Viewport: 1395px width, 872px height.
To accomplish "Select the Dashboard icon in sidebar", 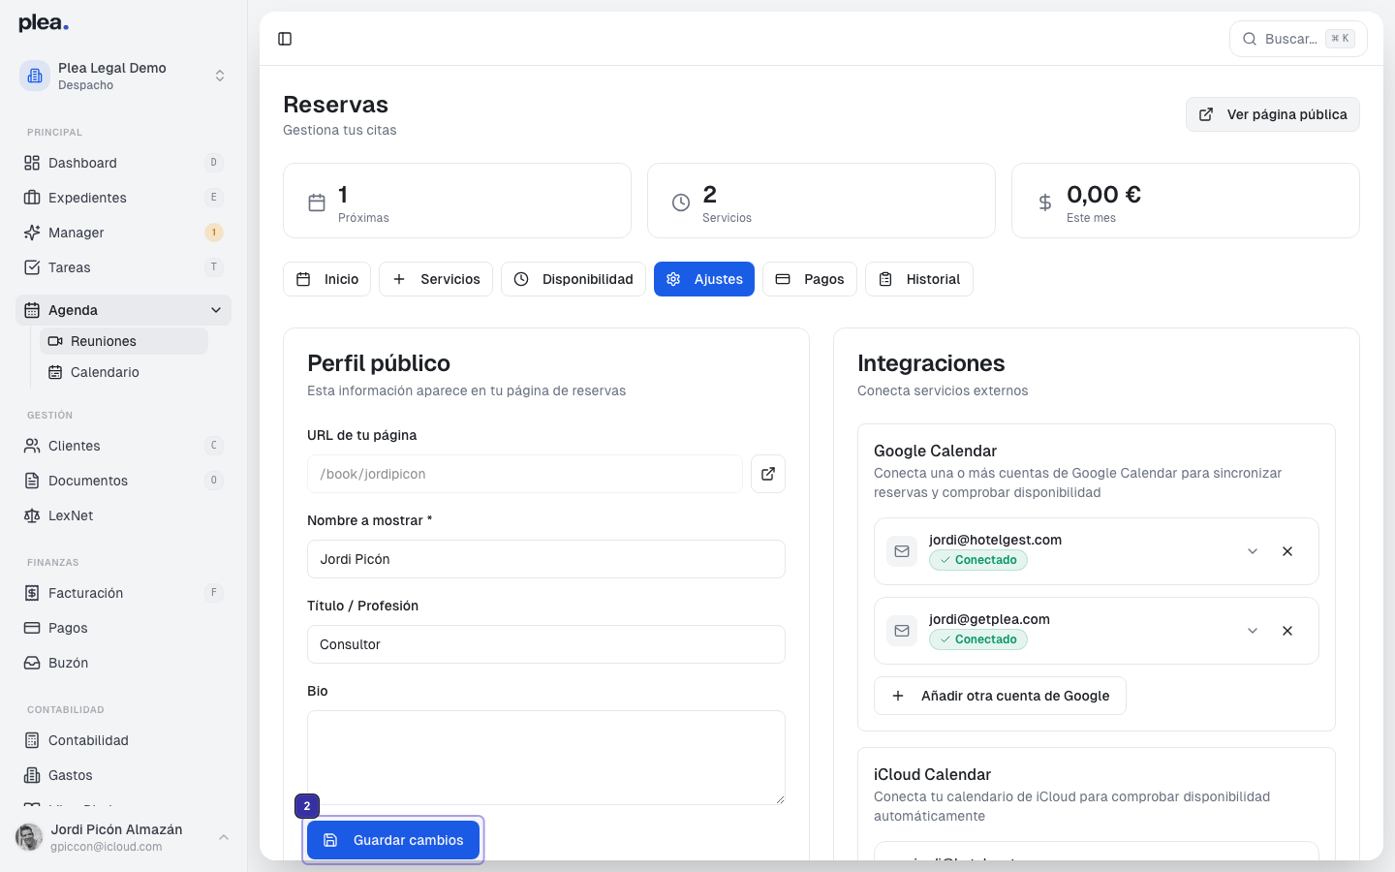I will pos(30,163).
